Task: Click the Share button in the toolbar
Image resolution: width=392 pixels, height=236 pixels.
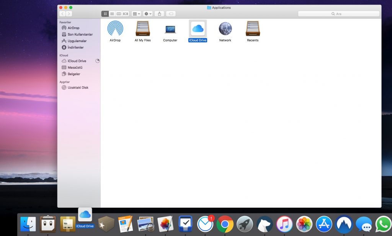Action: point(159,14)
